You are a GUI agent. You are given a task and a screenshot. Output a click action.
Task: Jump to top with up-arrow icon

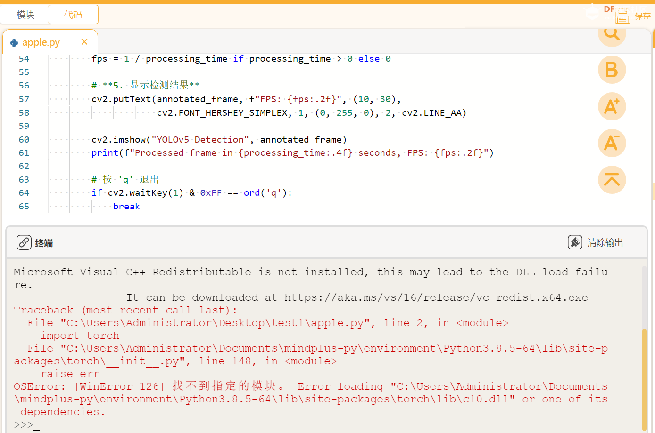(x=612, y=180)
